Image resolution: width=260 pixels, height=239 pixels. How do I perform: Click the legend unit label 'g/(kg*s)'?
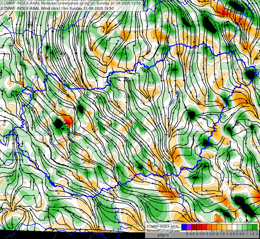click(163, 235)
